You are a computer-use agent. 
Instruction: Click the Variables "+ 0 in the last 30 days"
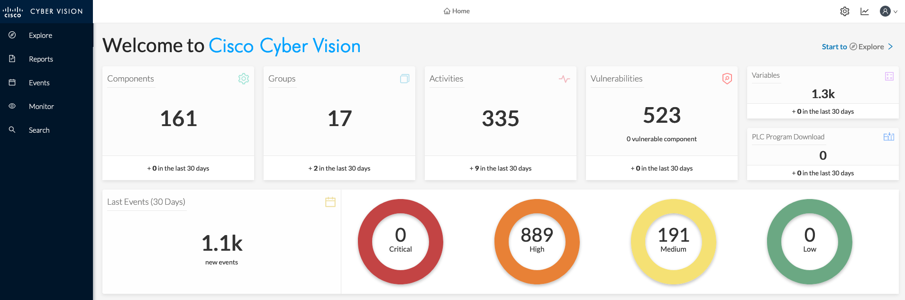823,111
